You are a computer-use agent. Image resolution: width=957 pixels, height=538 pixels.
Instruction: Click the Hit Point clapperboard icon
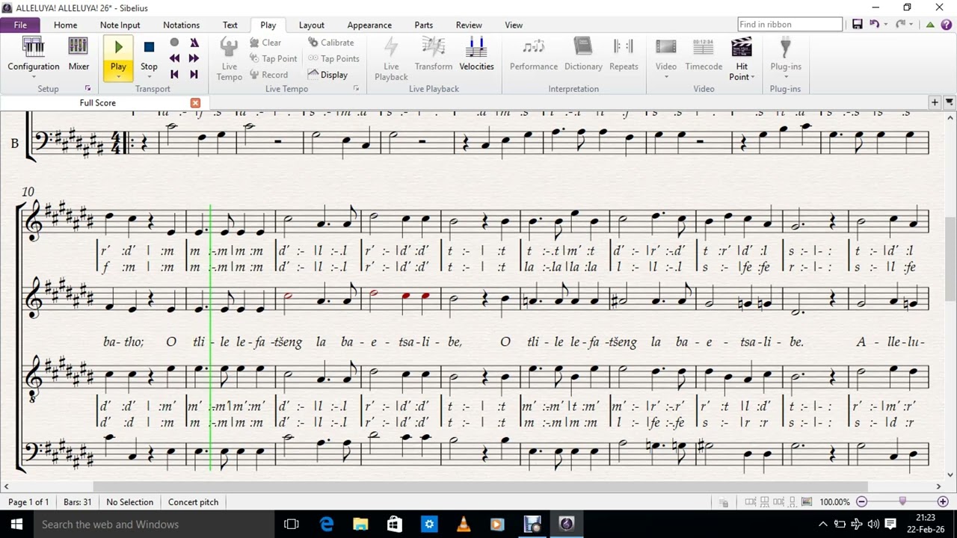(741, 48)
